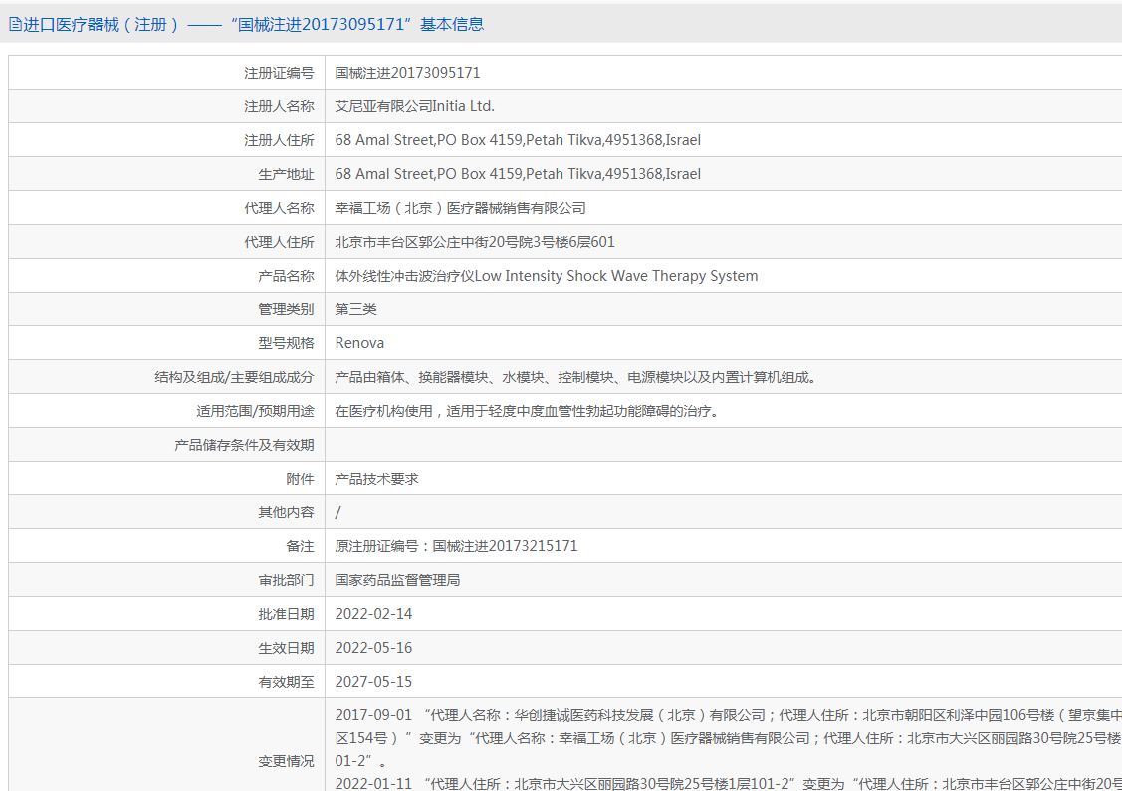Select expiry date 2027-05-15

coord(373,682)
